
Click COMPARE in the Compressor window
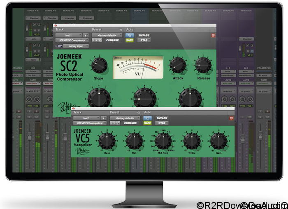point(112,40)
